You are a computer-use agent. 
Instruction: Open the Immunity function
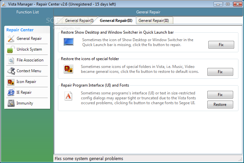(x=27, y=103)
